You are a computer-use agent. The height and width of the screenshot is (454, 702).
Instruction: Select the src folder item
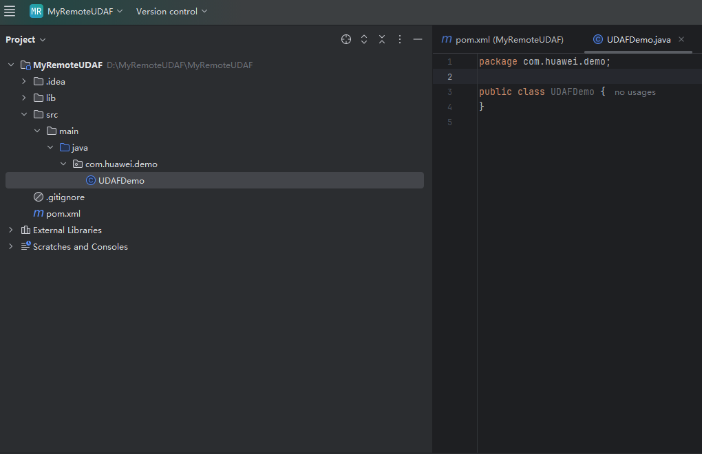coord(52,114)
